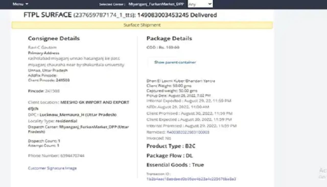Click the waybill number 149083003453245
This screenshot has height=187, width=327.
163,15
